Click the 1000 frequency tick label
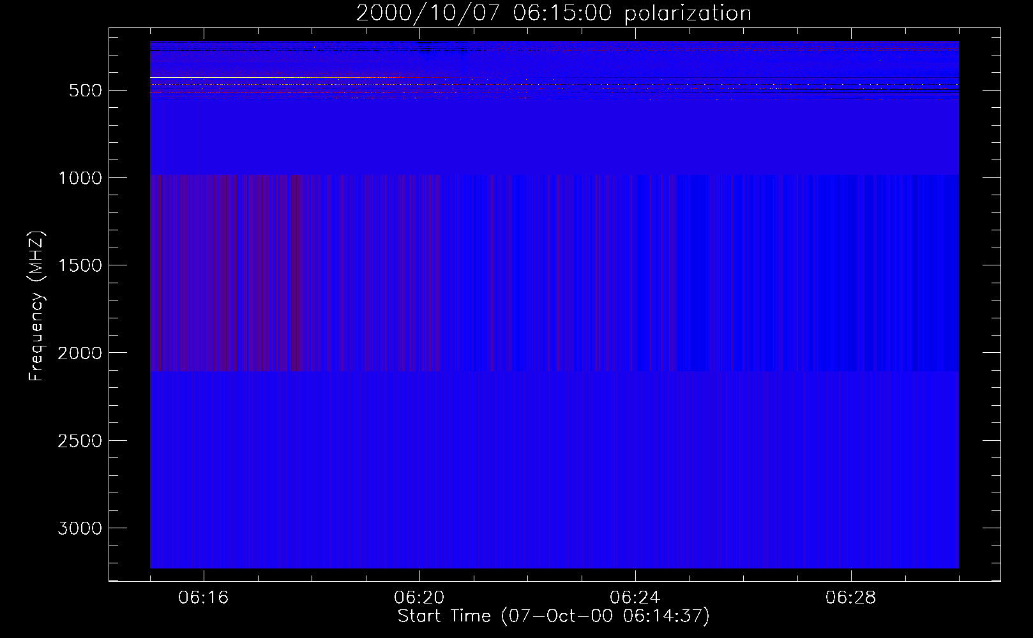This screenshot has width=1033, height=638. tap(80, 178)
